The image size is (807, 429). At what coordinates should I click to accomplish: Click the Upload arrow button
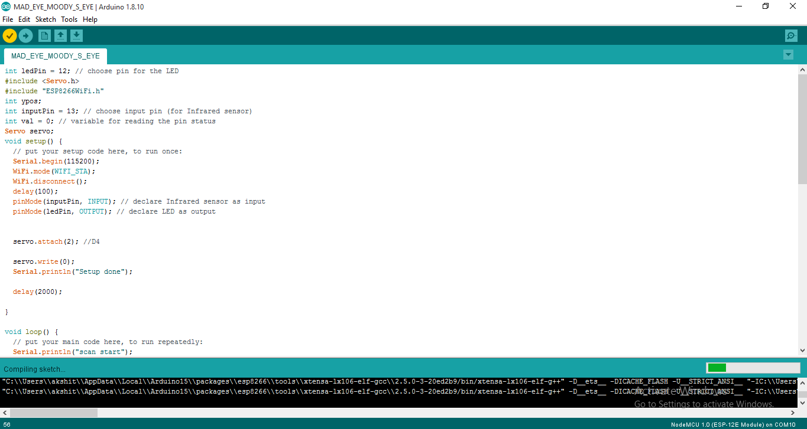pyautogui.click(x=25, y=36)
